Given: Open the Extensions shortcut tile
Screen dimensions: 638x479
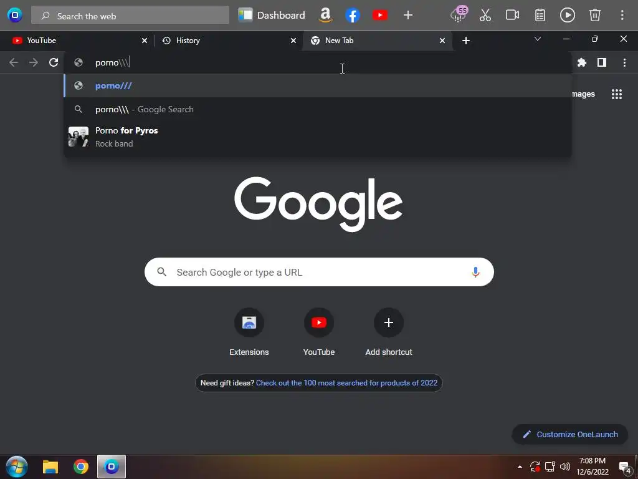Looking at the screenshot, I should tap(249, 332).
